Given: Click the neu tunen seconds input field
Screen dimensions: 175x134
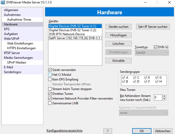Looking at the screenshot, I should (x=158, y=97).
